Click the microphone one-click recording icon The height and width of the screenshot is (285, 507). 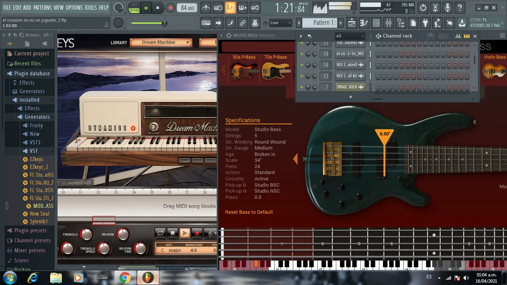coord(448,8)
